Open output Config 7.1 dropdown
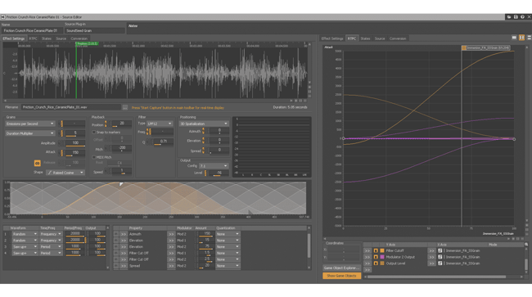The height and width of the screenshot is (297, 532). [x=214, y=166]
